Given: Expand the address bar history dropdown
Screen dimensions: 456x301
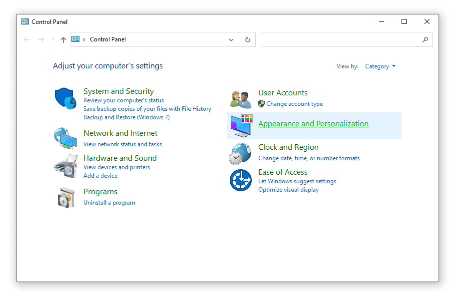Looking at the screenshot, I should coord(231,39).
